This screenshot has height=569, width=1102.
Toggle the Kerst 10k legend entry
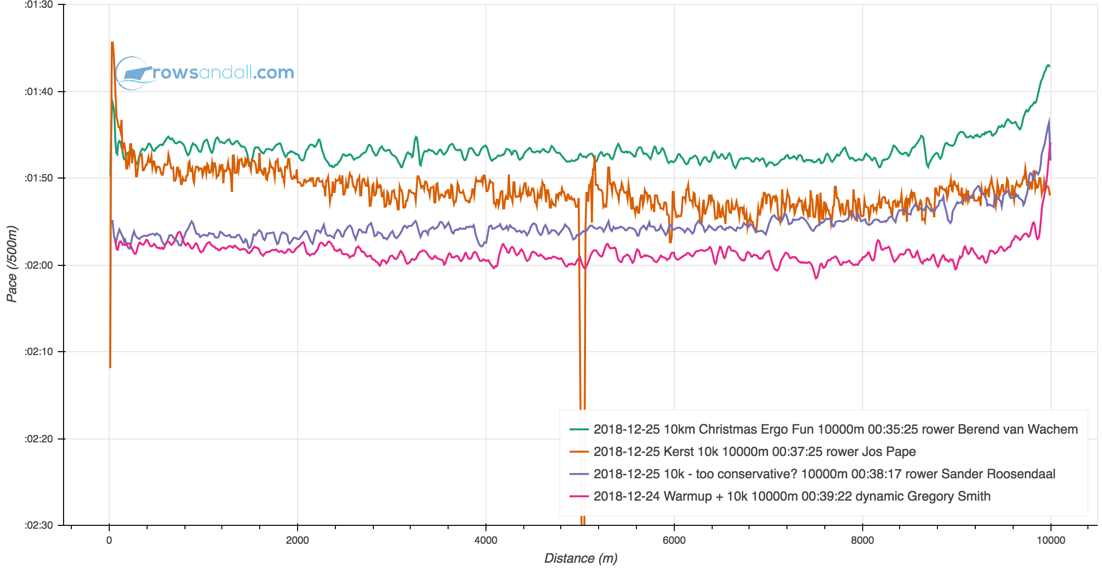tap(754, 452)
